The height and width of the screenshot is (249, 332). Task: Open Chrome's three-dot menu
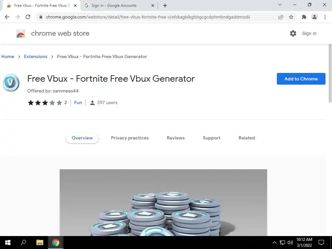coord(325,17)
